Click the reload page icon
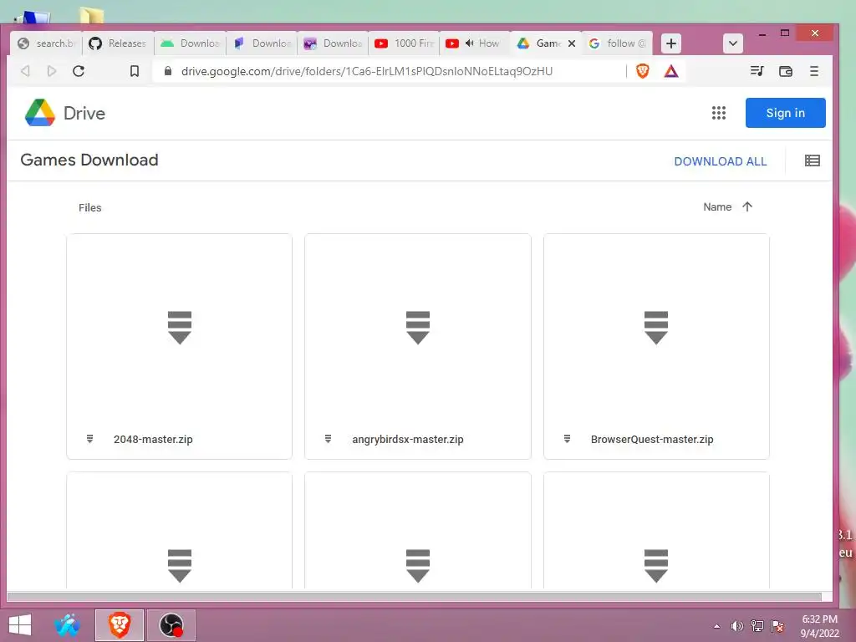This screenshot has height=642, width=856. tap(79, 71)
